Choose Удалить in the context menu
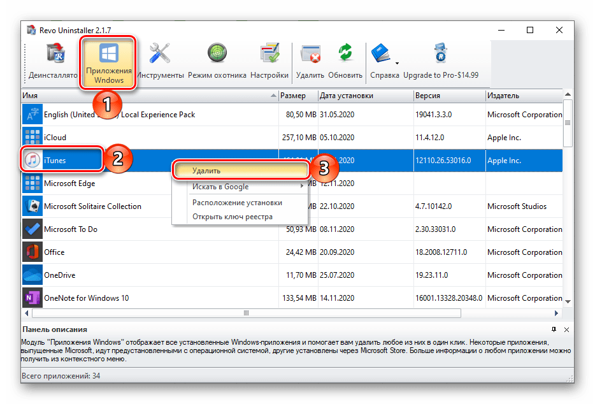This screenshot has width=595, height=404. pos(241,171)
